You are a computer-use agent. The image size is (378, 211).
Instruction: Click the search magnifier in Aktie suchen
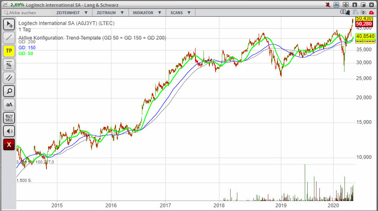click(6, 13)
